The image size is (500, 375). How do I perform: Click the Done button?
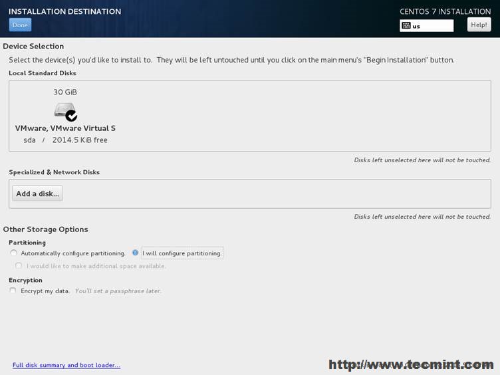20,25
